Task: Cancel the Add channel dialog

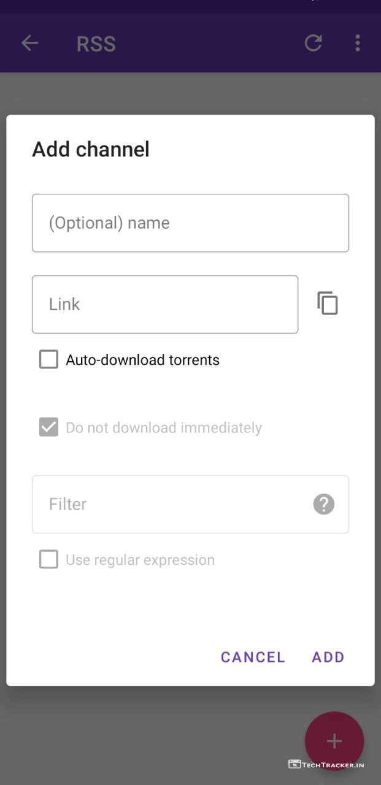Action: click(253, 657)
